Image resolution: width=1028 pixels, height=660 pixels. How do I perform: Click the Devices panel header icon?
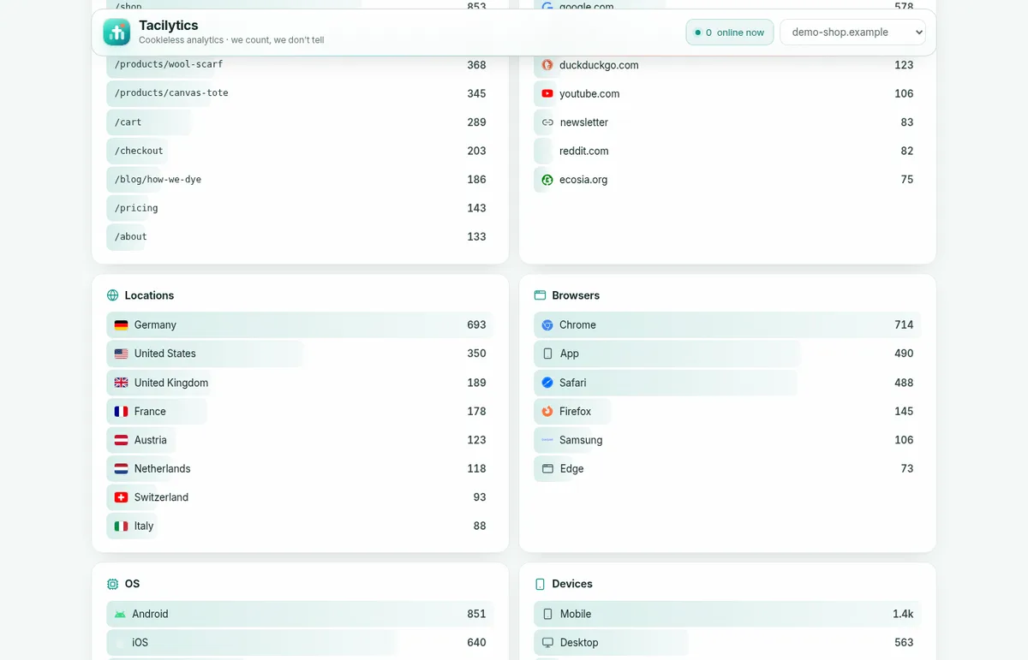[540, 584]
